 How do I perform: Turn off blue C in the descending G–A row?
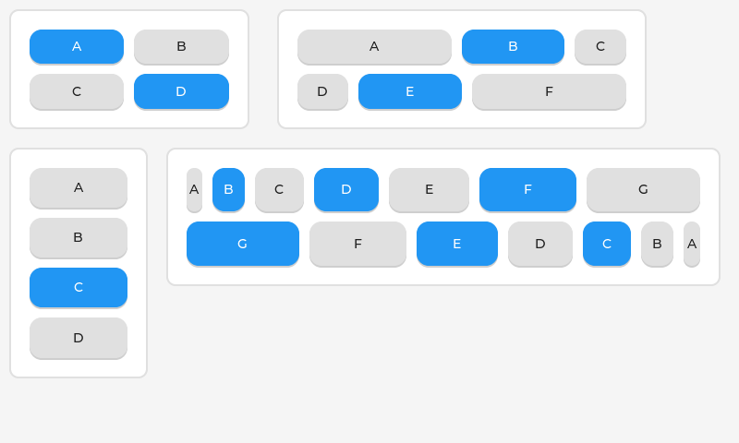(x=607, y=243)
